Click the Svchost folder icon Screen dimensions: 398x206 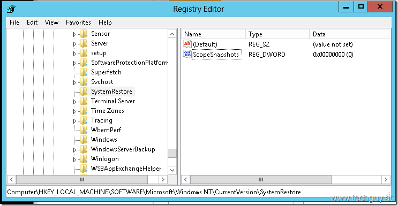pyautogui.click(x=84, y=82)
